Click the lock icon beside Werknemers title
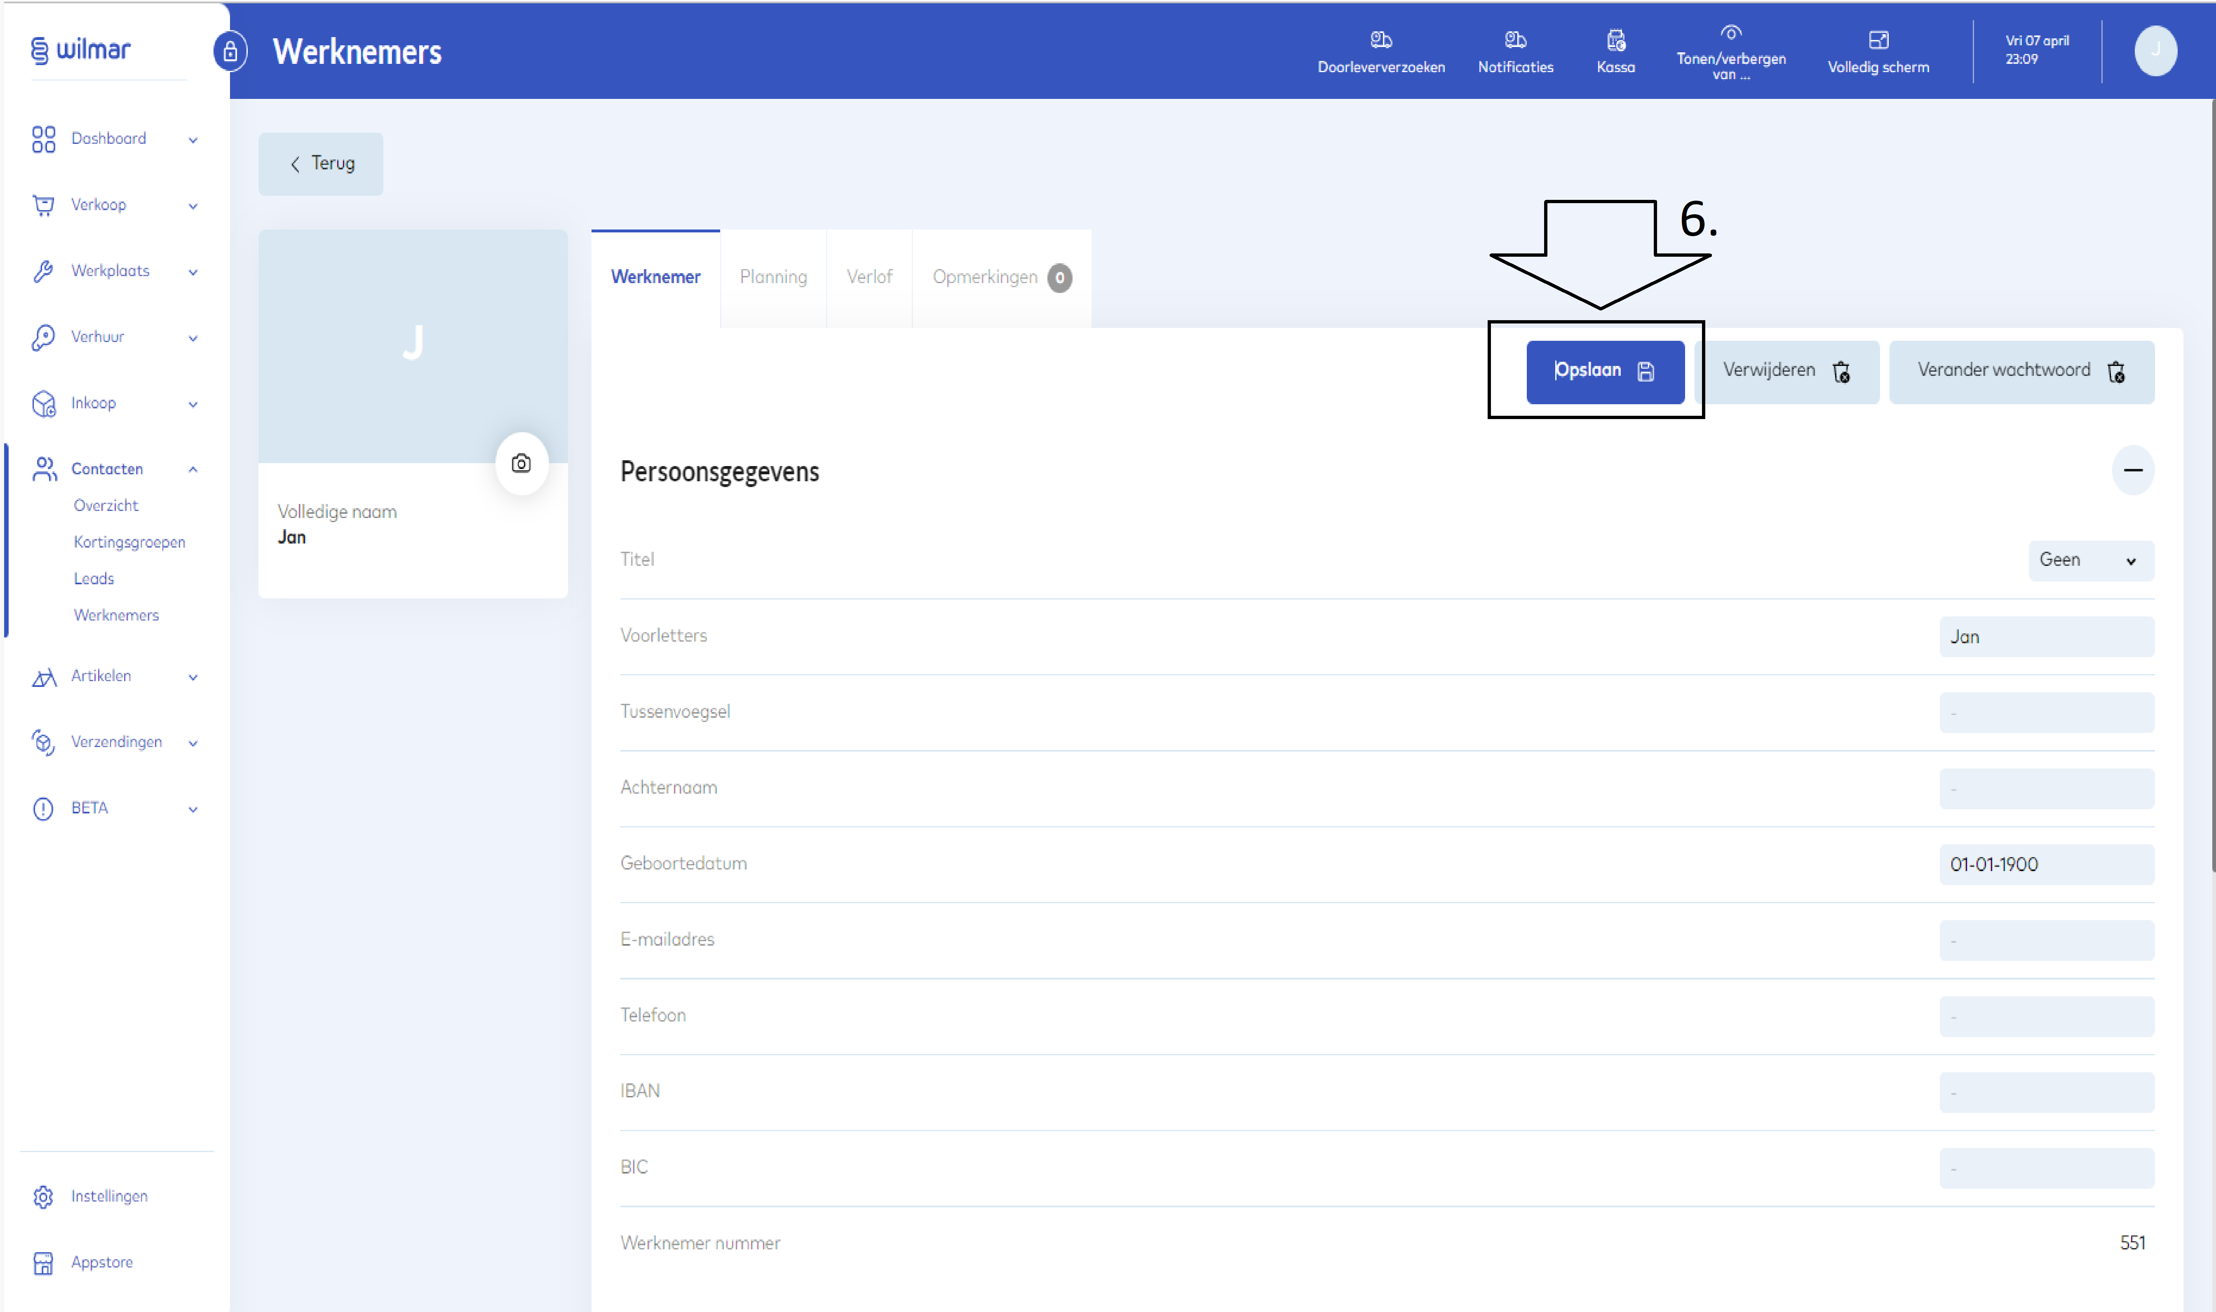Image resolution: width=2216 pixels, height=1312 pixels. (230, 51)
